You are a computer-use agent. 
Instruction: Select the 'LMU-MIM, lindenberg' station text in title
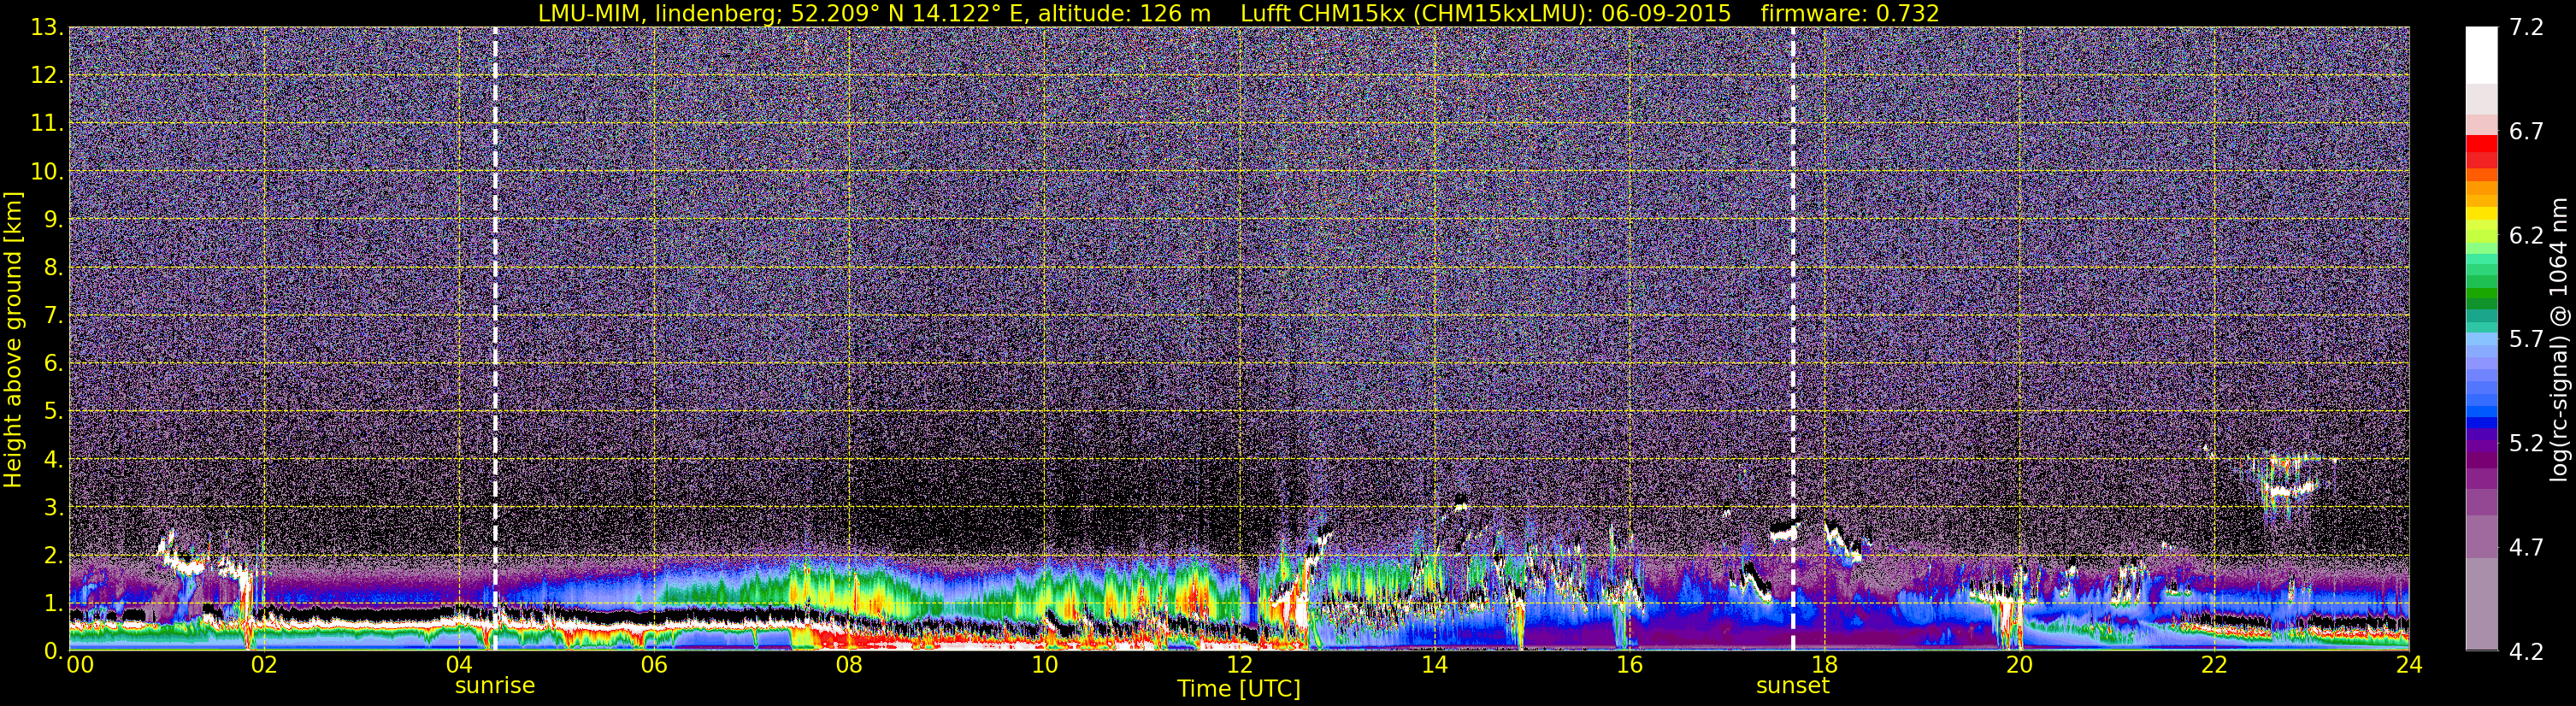click(x=655, y=14)
